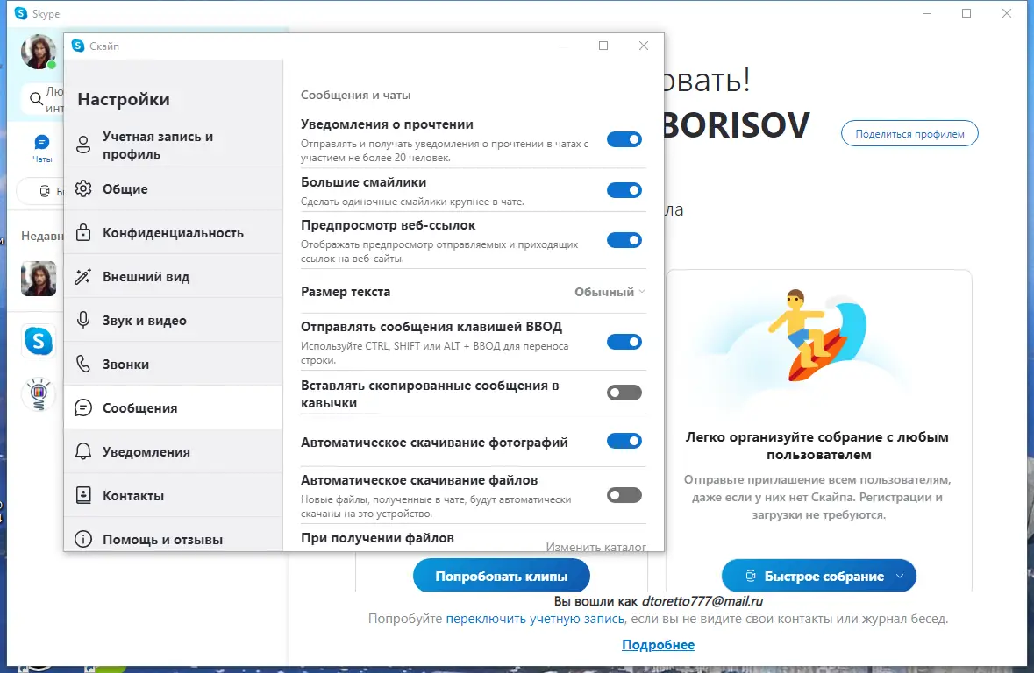The image size is (1034, 673).
Task: Enable Автоматическое скачивание файлов
Action: 624,495
